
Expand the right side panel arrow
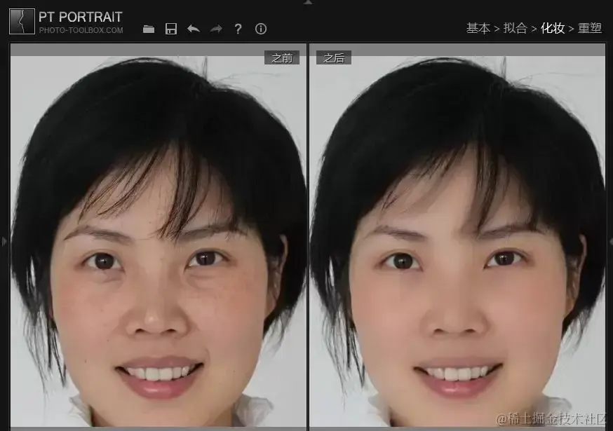pos(611,242)
